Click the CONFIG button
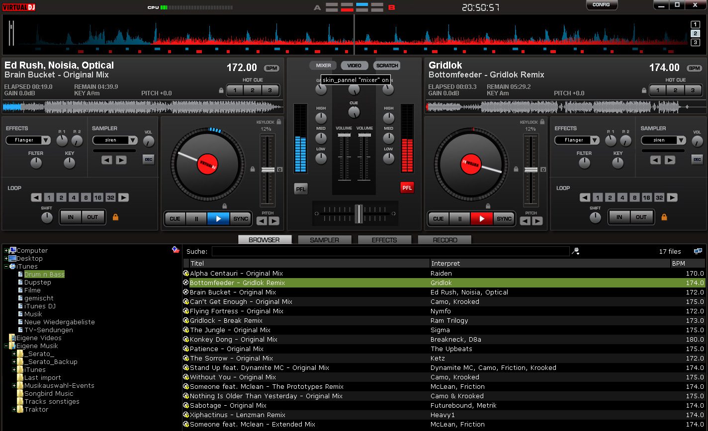The image size is (708, 431). click(x=601, y=4)
